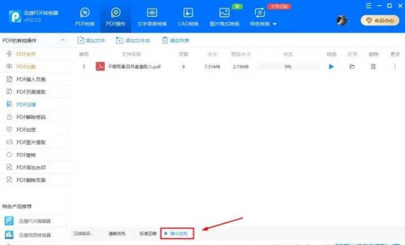Select the 缩小优先 compression option
The image size is (405, 245).
point(177,234)
